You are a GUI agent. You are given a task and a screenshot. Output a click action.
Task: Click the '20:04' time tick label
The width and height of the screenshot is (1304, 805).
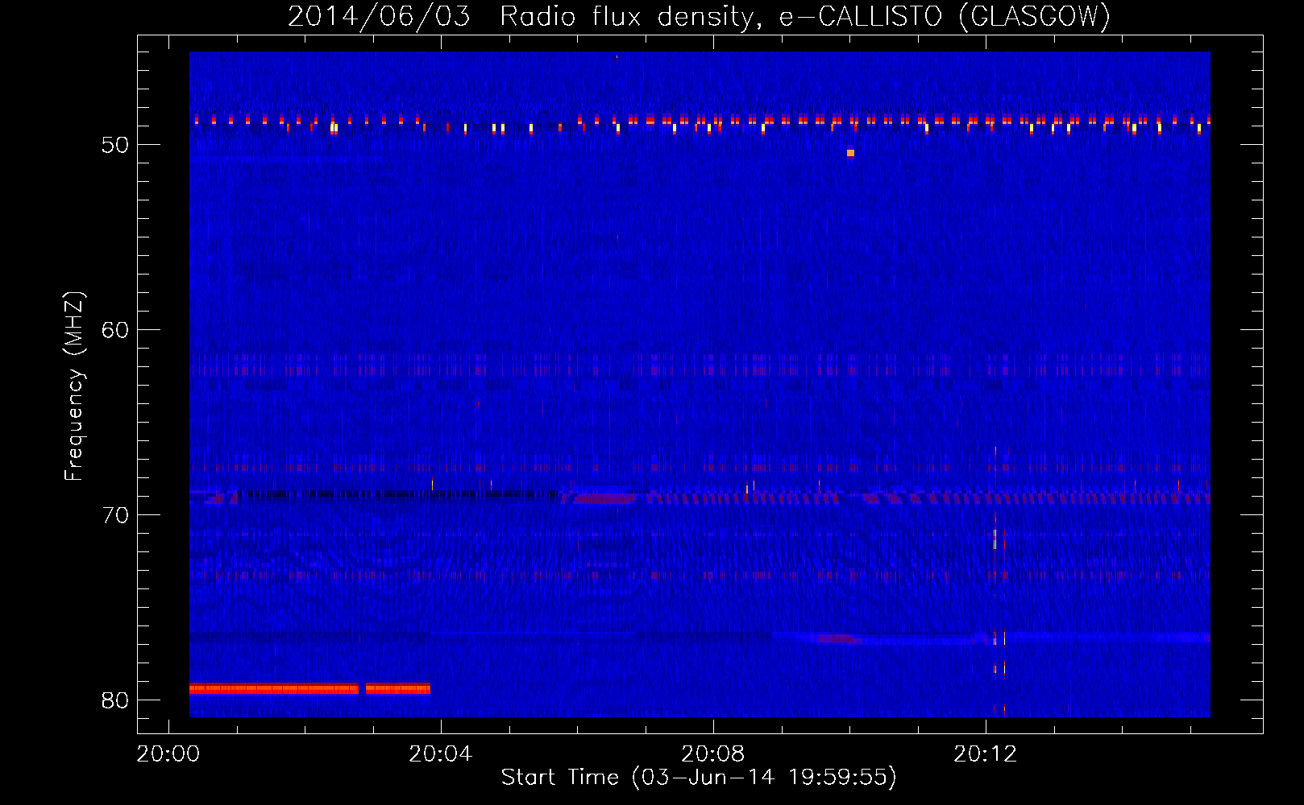[x=441, y=754]
